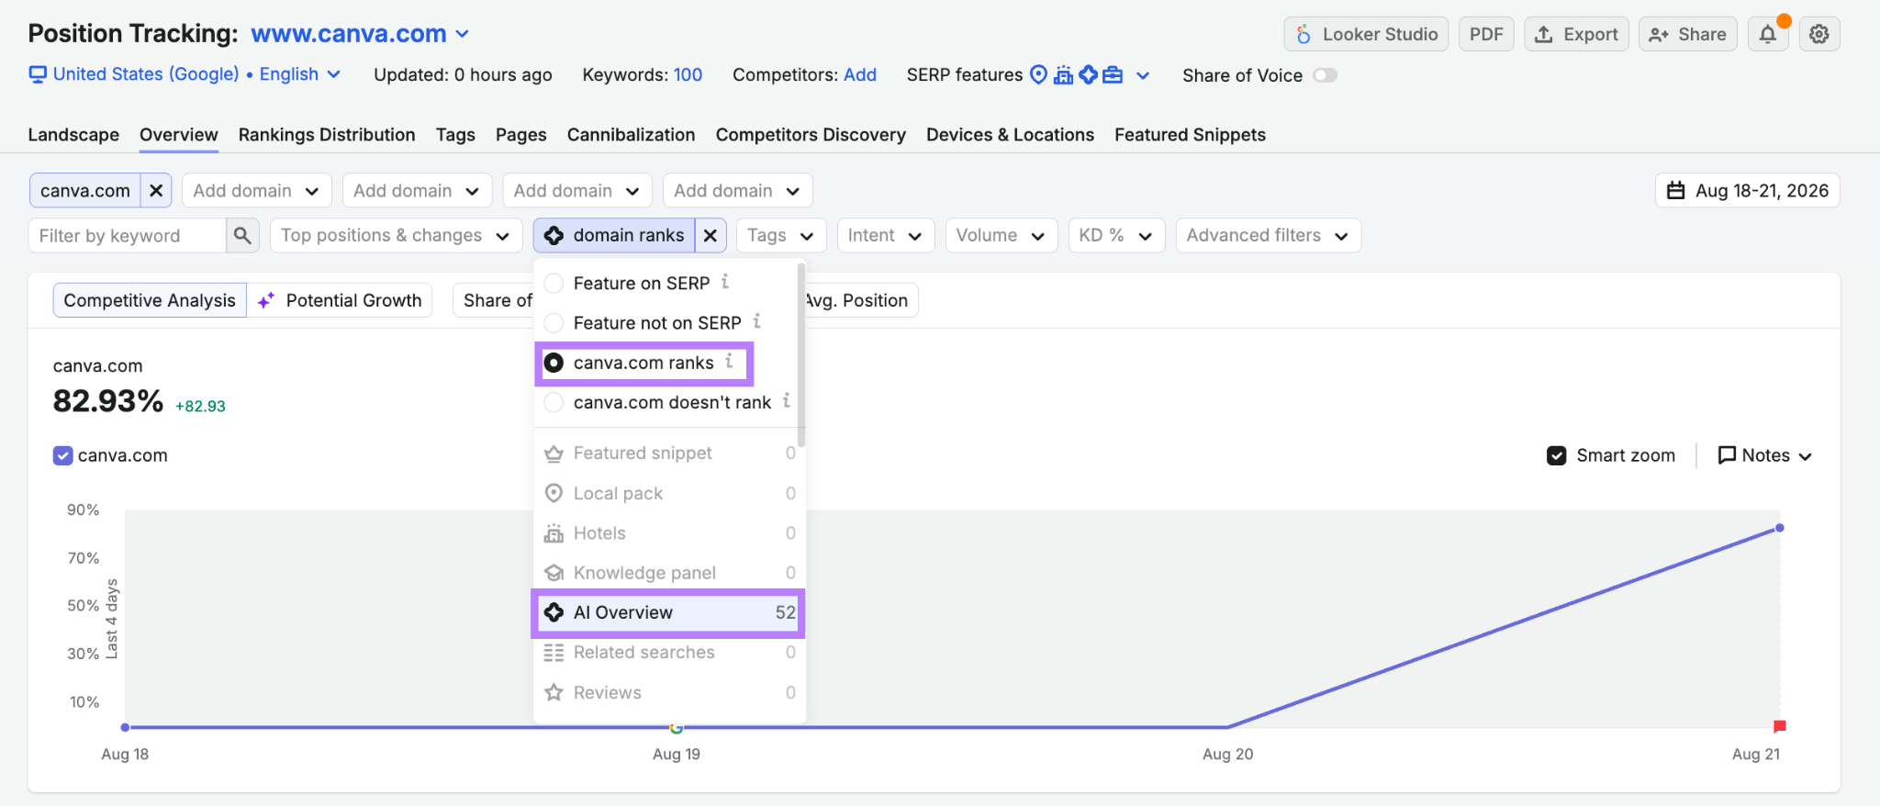Click the Looker Studio button
1880x806 pixels.
(x=1366, y=34)
